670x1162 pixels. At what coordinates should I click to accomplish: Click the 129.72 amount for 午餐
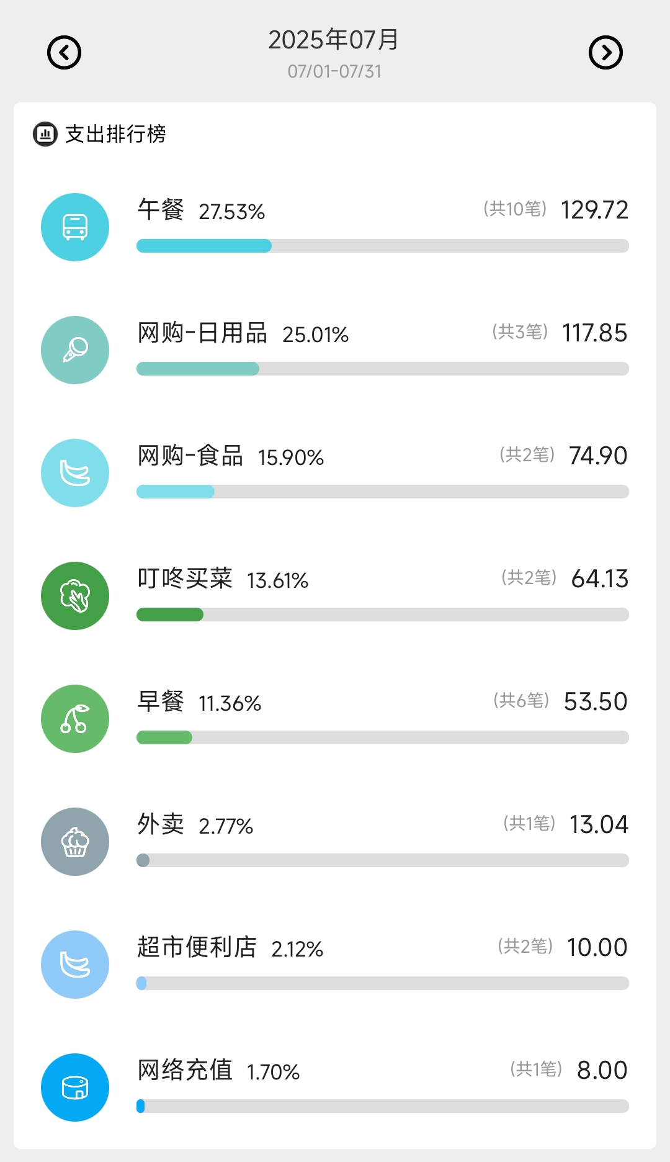(594, 210)
